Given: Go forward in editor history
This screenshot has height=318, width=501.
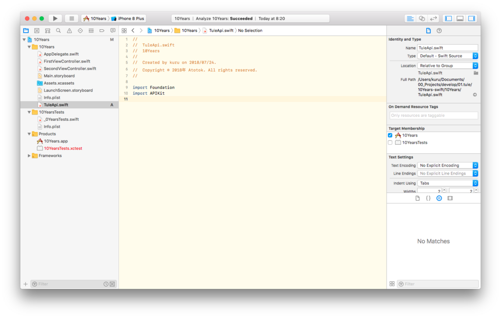Looking at the screenshot, I should point(141,31).
